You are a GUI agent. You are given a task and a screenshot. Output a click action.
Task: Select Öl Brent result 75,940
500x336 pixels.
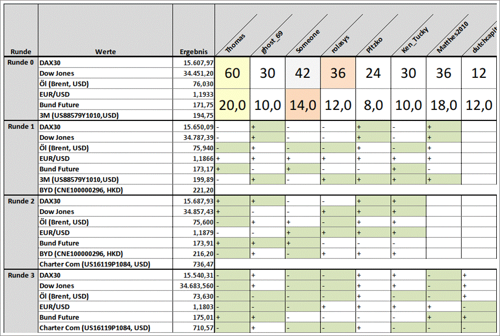[194, 148]
